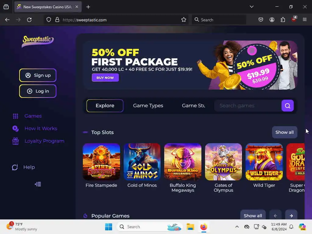Reload the page with refresh icon
The width and height of the screenshot is (312, 234).
(x=29, y=20)
